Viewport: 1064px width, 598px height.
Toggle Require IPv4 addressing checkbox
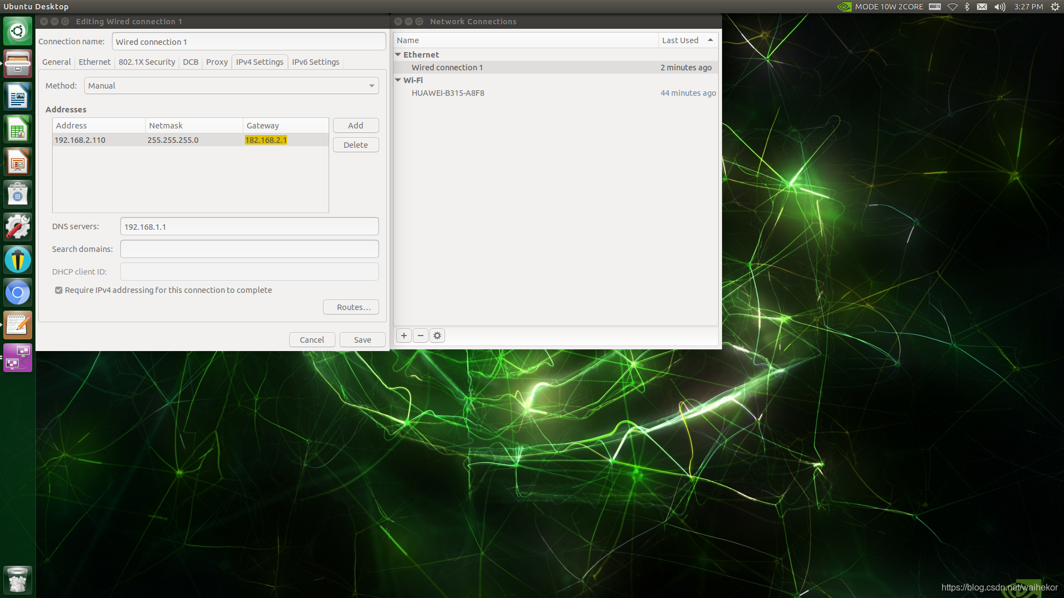[x=59, y=290]
